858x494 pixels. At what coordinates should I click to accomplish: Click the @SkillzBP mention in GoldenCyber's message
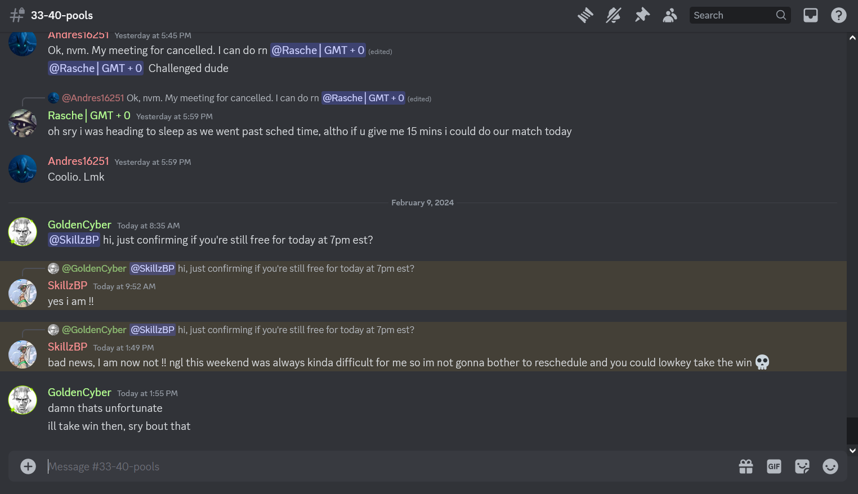[x=74, y=240]
